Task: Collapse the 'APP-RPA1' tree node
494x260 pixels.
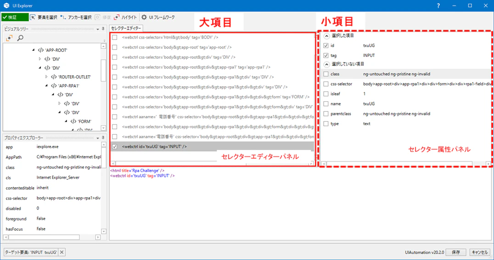Action: (x=47, y=86)
